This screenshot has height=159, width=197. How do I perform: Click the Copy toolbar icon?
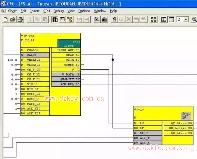click(x=38, y=19)
